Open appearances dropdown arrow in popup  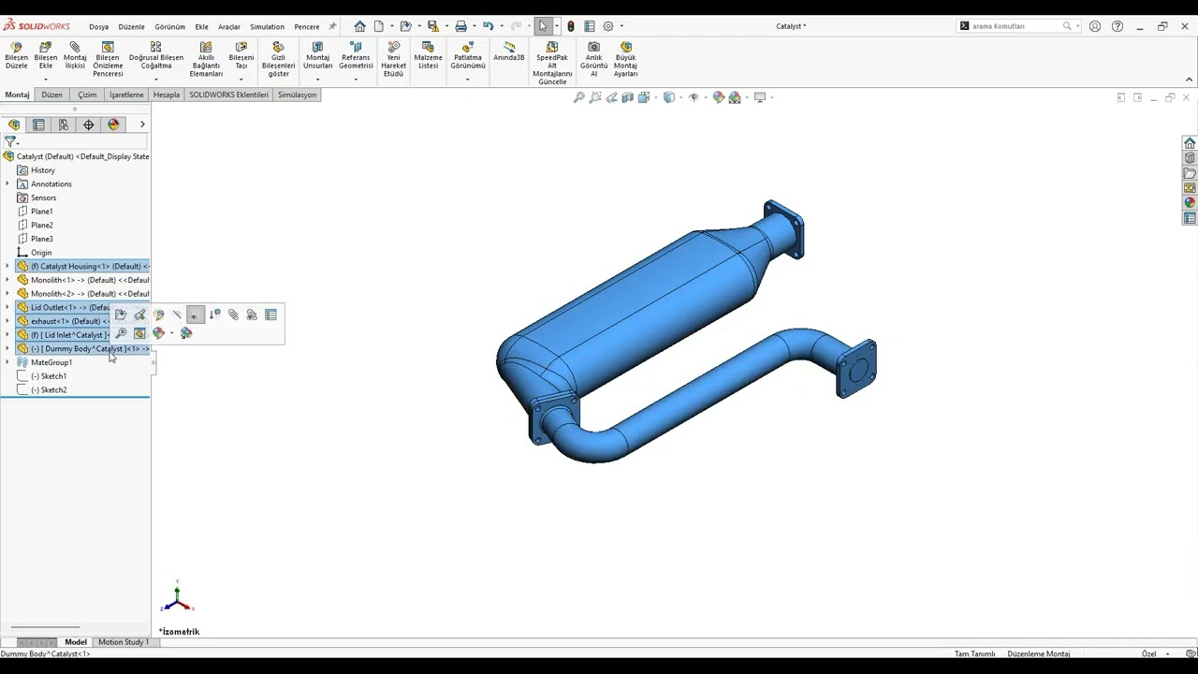(x=171, y=333)
